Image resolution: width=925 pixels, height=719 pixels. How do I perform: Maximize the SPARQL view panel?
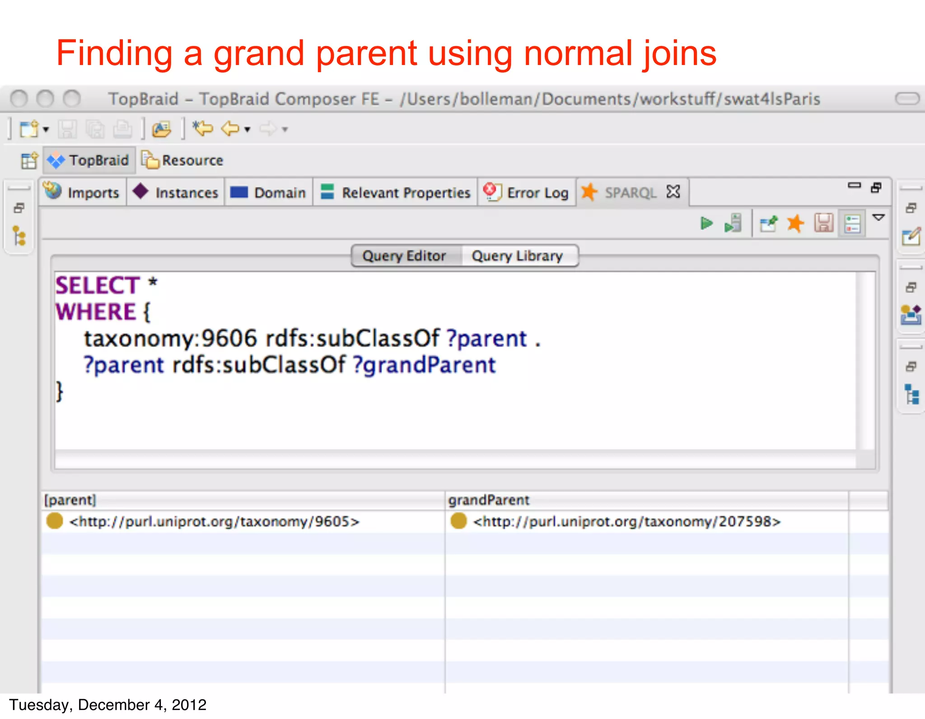click(876, 188)
